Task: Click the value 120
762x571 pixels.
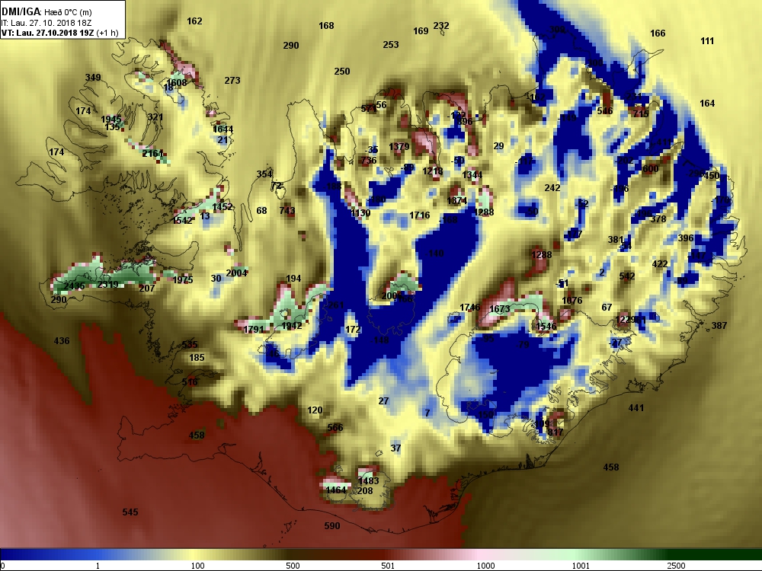Action: pos(315,410)
